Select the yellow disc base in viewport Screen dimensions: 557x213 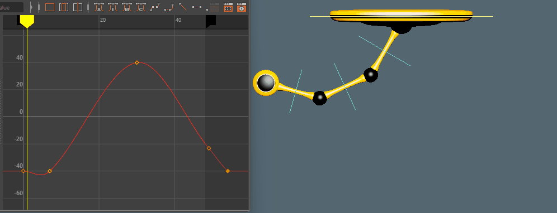[x=402, y=15]
